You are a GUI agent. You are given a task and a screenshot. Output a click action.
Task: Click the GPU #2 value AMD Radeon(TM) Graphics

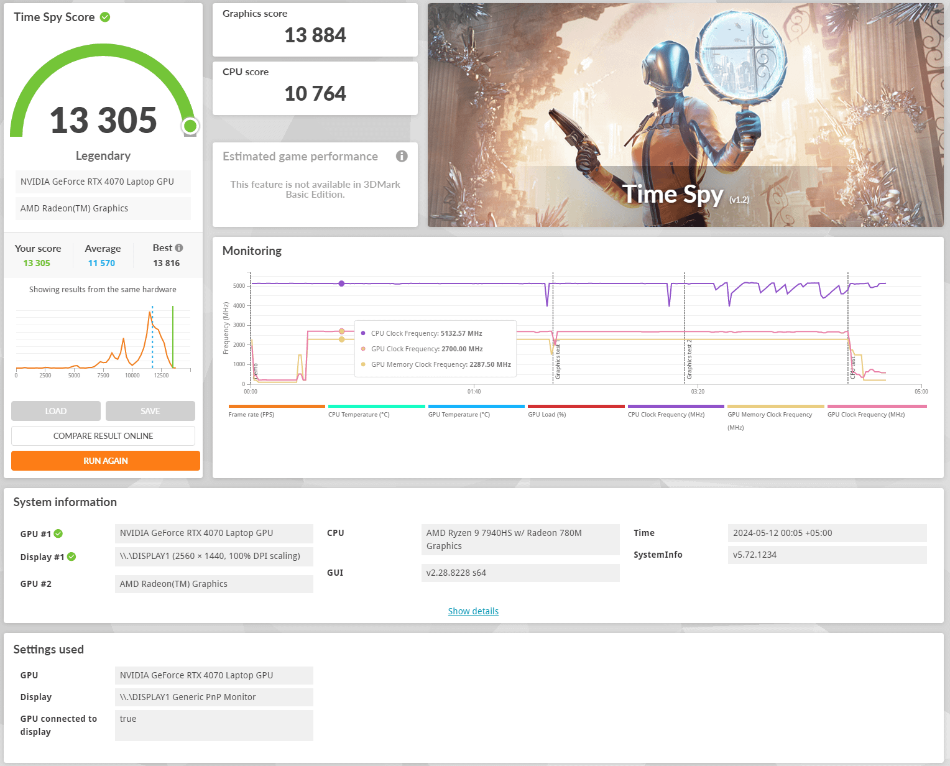click(x=214, y=584)
